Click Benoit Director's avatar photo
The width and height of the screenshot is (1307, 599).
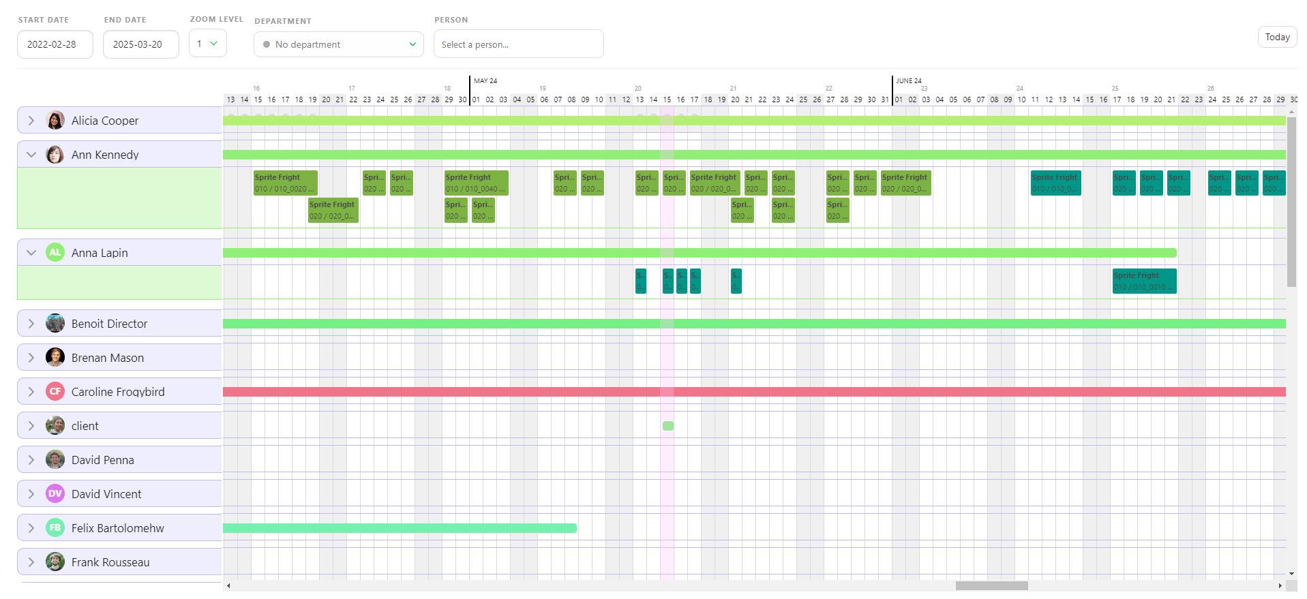[x=55, y=323]
